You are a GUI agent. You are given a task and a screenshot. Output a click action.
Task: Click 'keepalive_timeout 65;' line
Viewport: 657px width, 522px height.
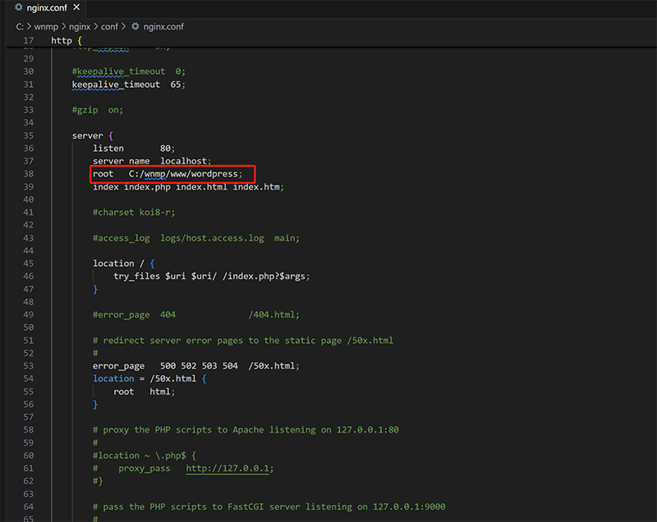[129, 85]
